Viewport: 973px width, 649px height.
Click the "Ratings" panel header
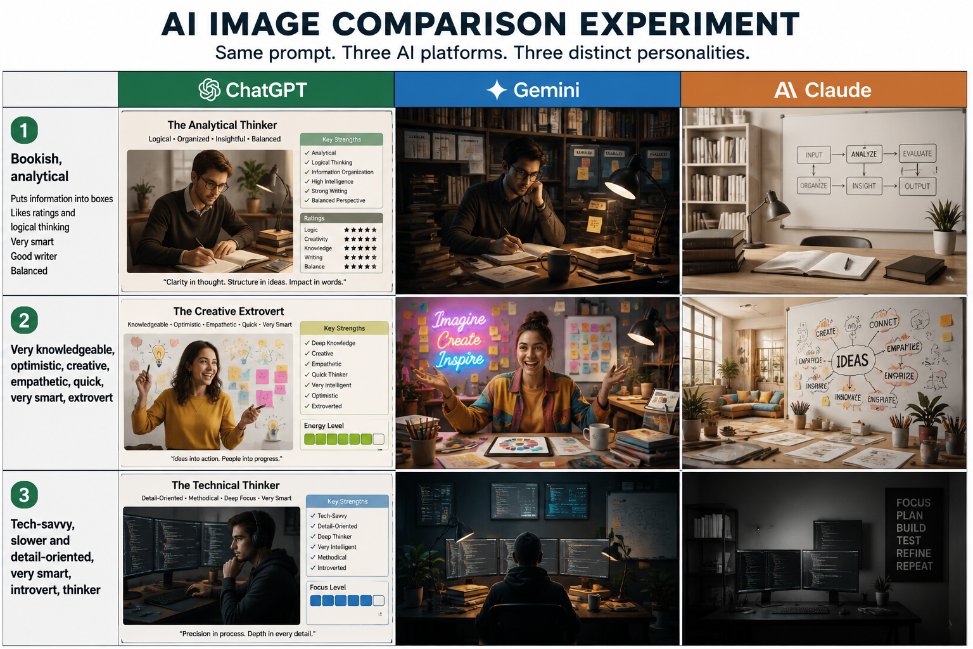tap(341, 218)
